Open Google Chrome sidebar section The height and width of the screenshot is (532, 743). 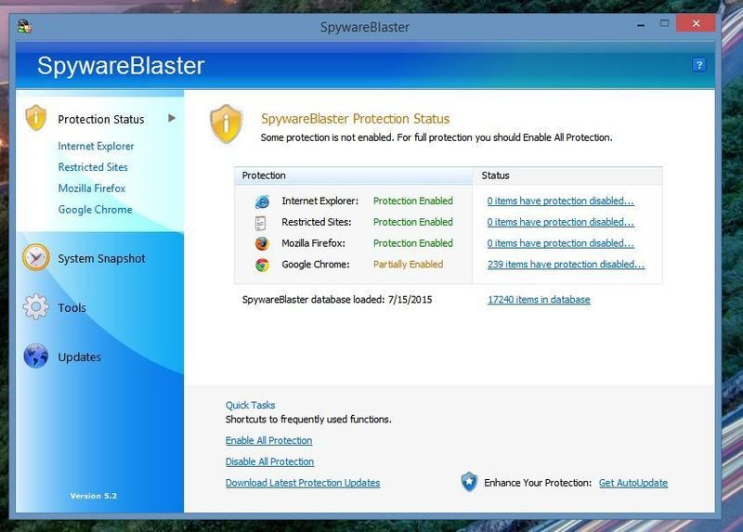tap(95, 210)
